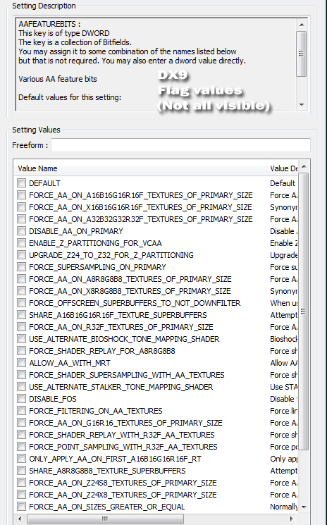Screen dimensions: 327x525
Task: Click horizontal scrollbar left arrow
Action: click(x=20, y=519)
